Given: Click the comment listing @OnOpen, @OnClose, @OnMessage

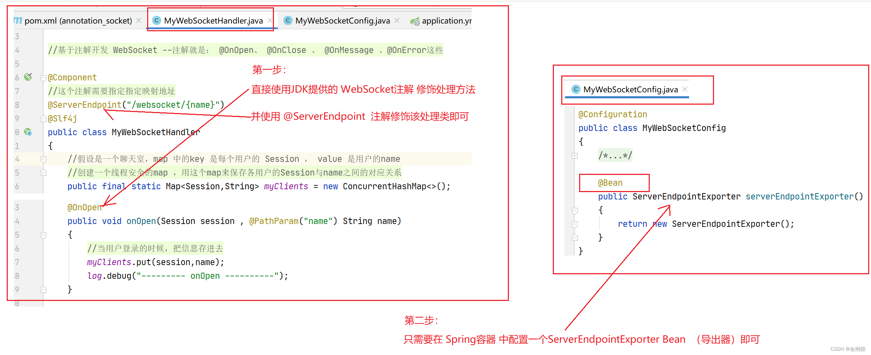Looking at the screenshot, I should tap(245, 50).
